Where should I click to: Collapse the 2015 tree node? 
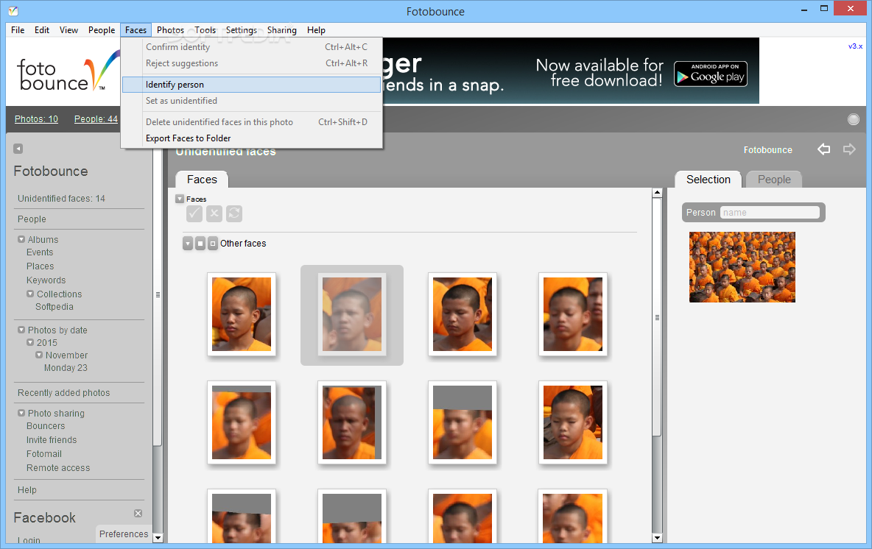pyautogui.click(x=30, y=343)
